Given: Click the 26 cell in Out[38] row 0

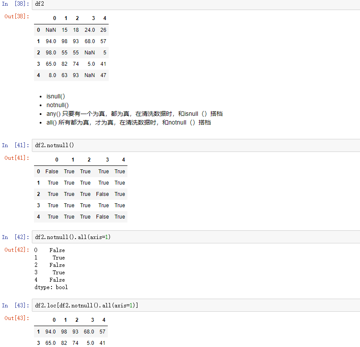Looking at the screenshot, I should click(103, 30).
